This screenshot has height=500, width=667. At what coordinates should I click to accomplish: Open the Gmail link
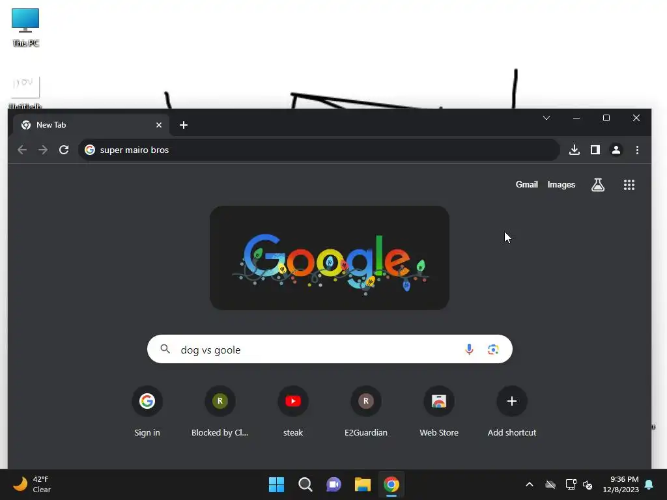pyautogui.click(x=526, y=184)
